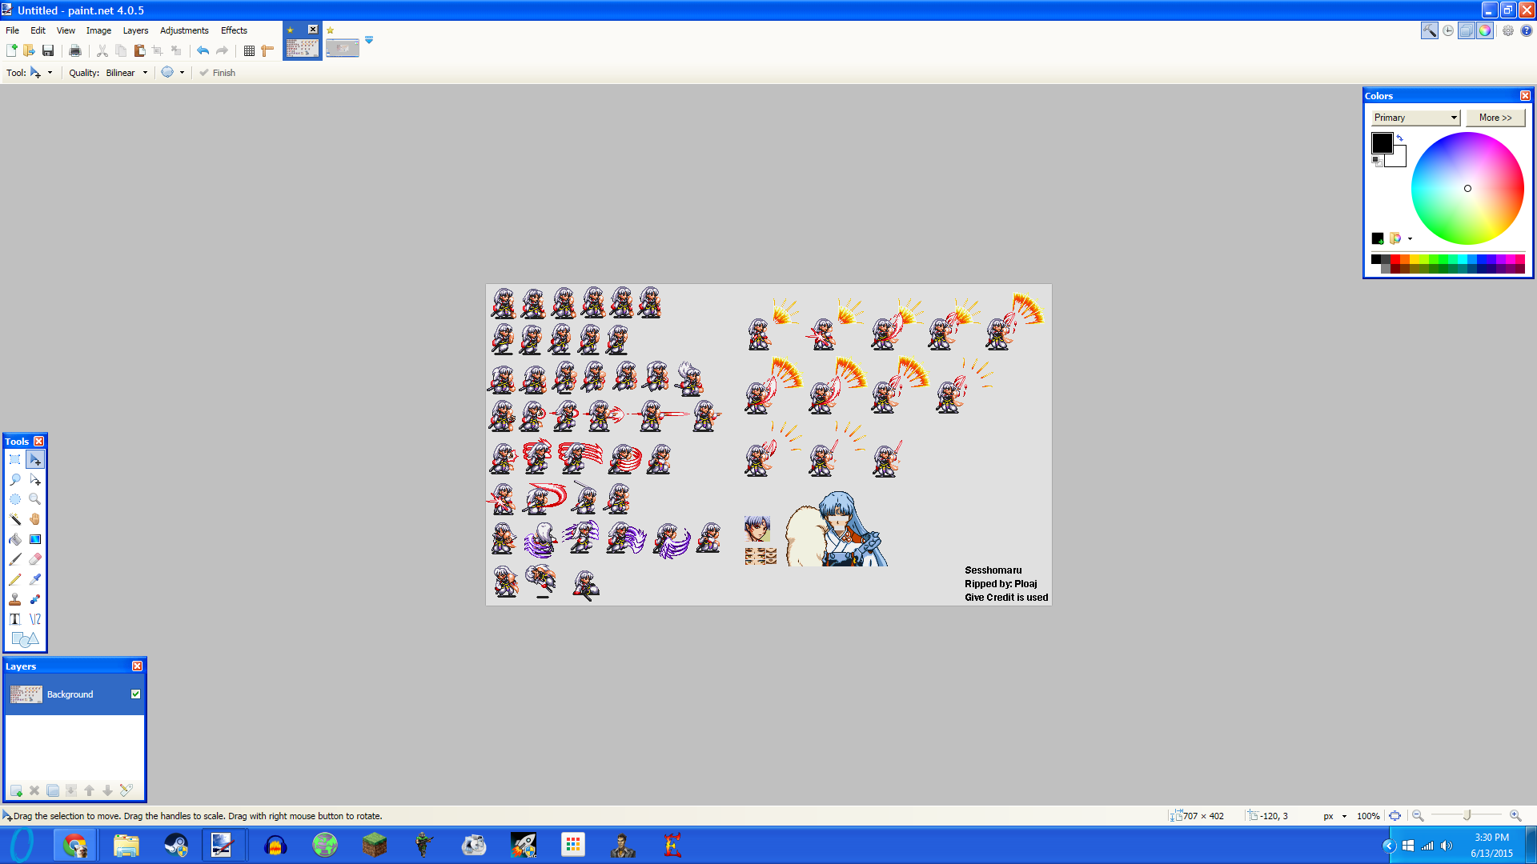
Task: Toggle Background layer visibility checkbox
Action: click(x=135, y=694)
